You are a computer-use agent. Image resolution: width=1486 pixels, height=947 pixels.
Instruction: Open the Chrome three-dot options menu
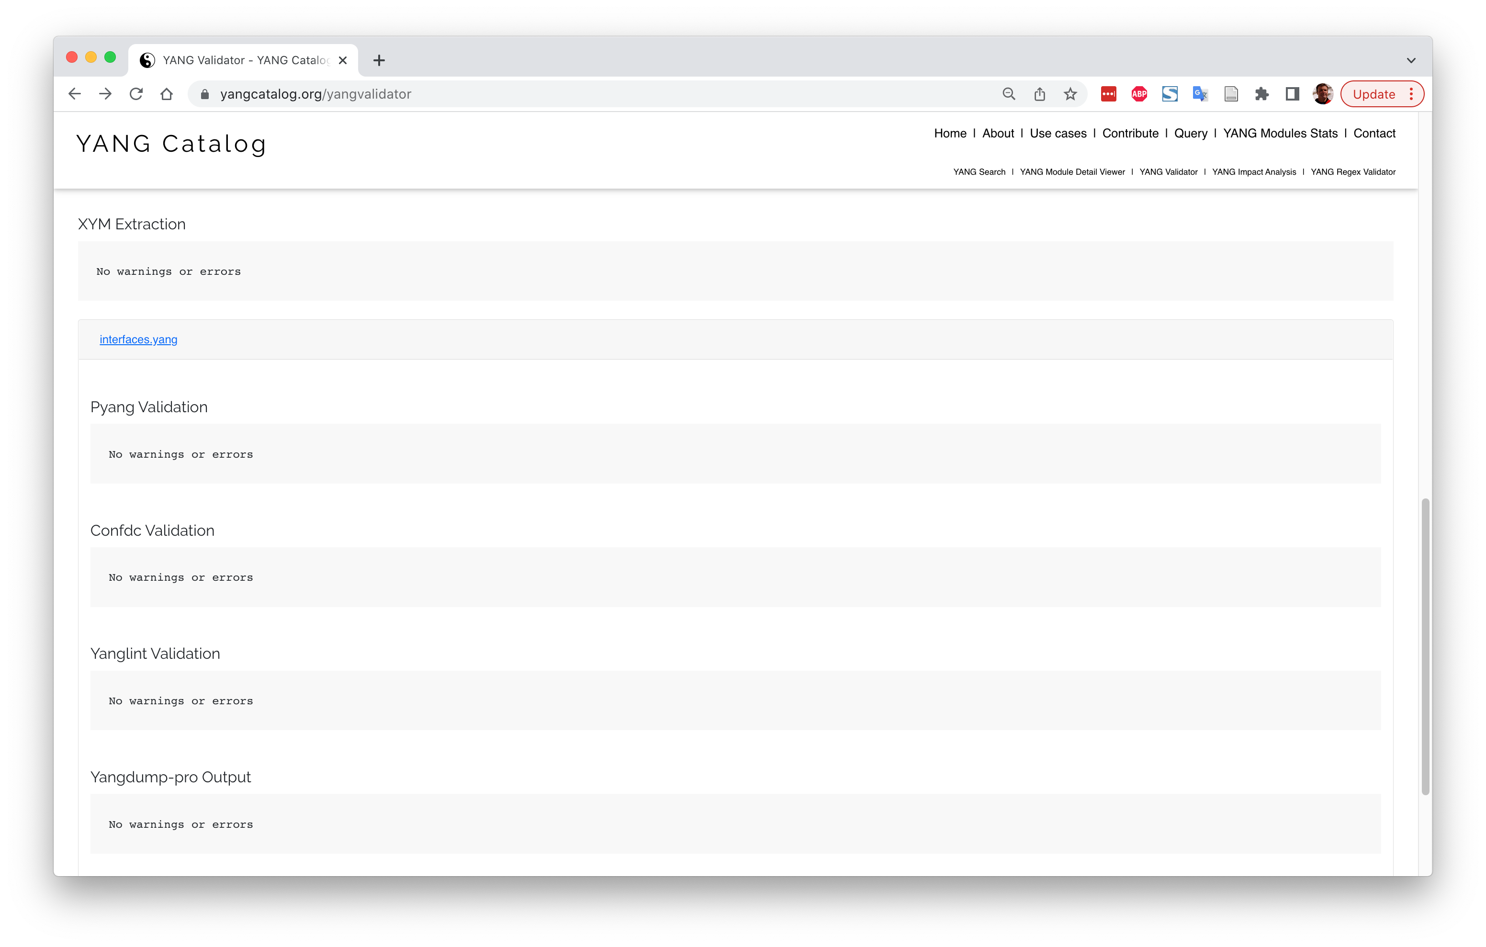(x=1412, y=94)
